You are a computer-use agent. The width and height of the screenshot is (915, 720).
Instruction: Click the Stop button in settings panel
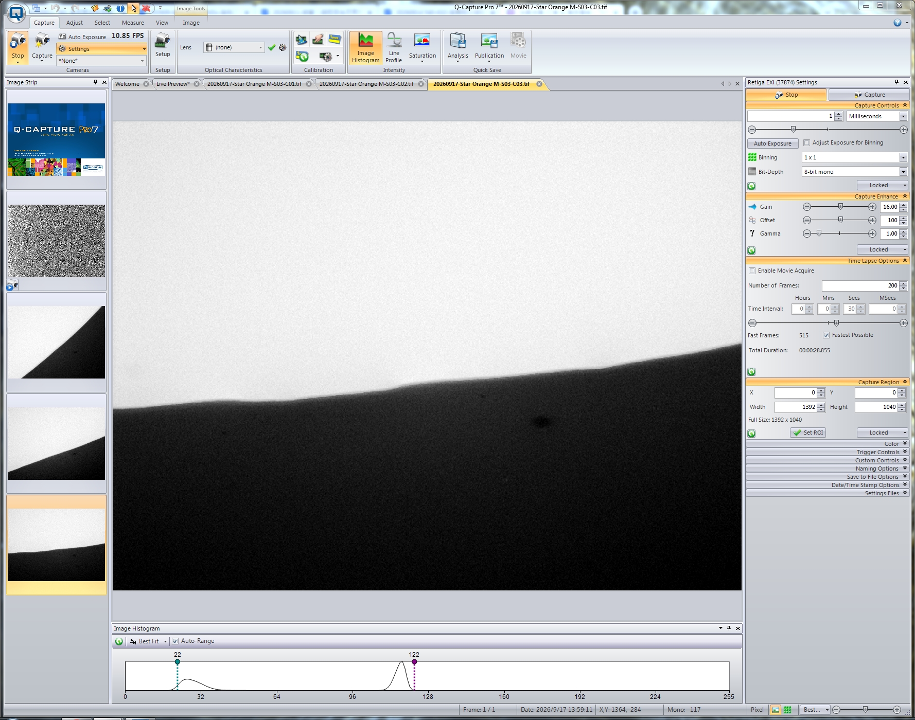coord(786,95)
